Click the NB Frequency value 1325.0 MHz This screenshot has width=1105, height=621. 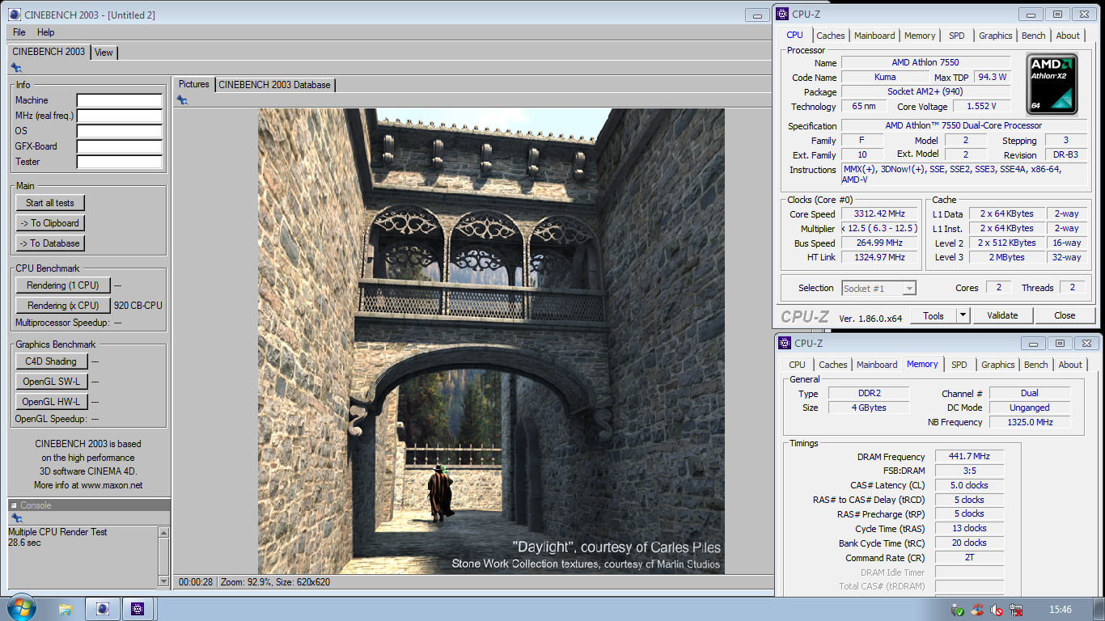pos(1029,422)
